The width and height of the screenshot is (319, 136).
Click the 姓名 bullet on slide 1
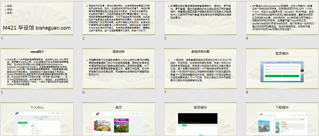(x=10, y=6)
